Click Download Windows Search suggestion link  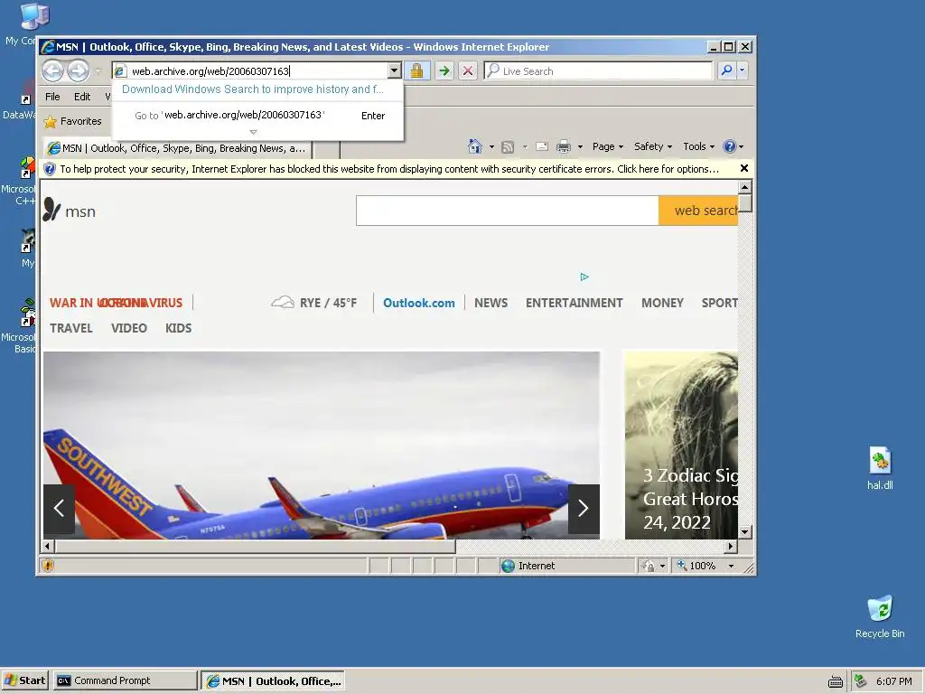253,89
